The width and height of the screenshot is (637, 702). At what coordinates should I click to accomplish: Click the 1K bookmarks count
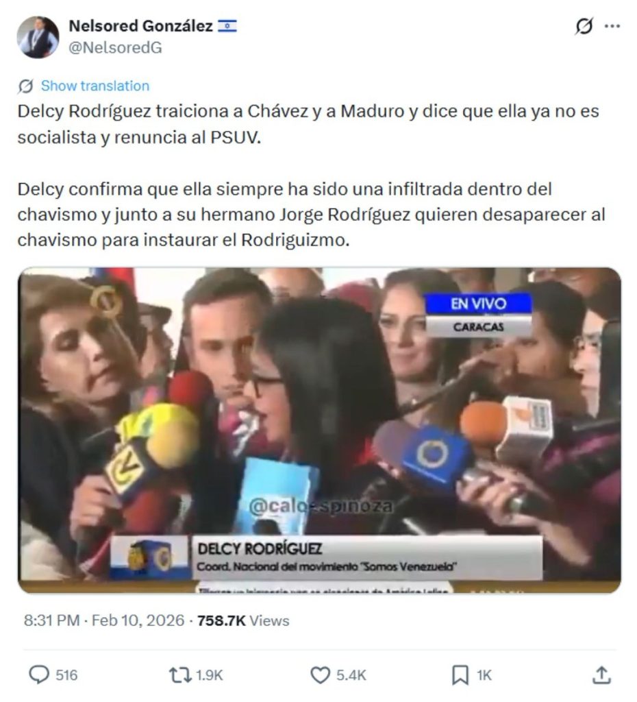[484, 675]
